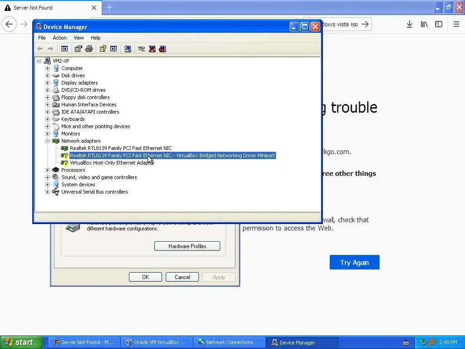Click the Show/Hide Console Tree toolbar icon
This screenshot has width=465, height=349.
pyautogui.click(x=64, y=49)
